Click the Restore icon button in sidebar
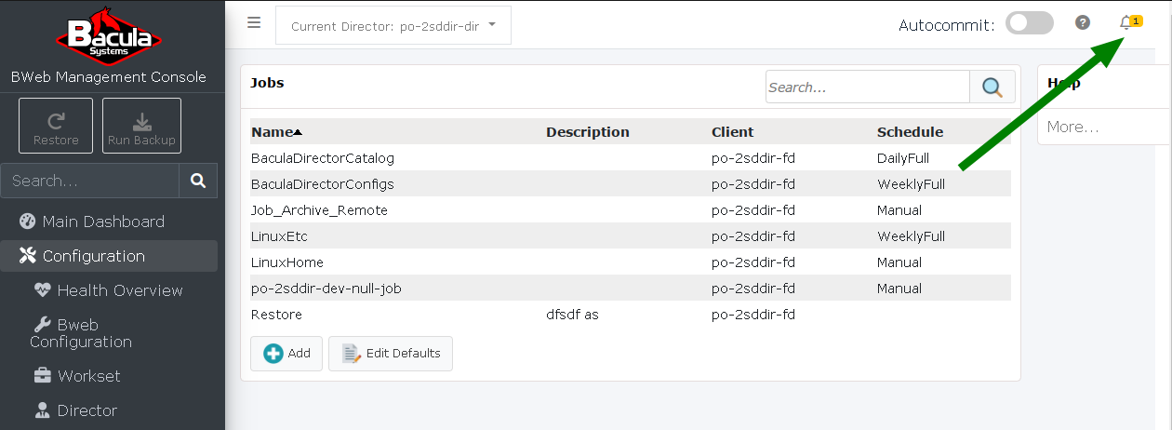This screenshot has width=1172, height=430. pyautogui.click(x=56, y=126)
